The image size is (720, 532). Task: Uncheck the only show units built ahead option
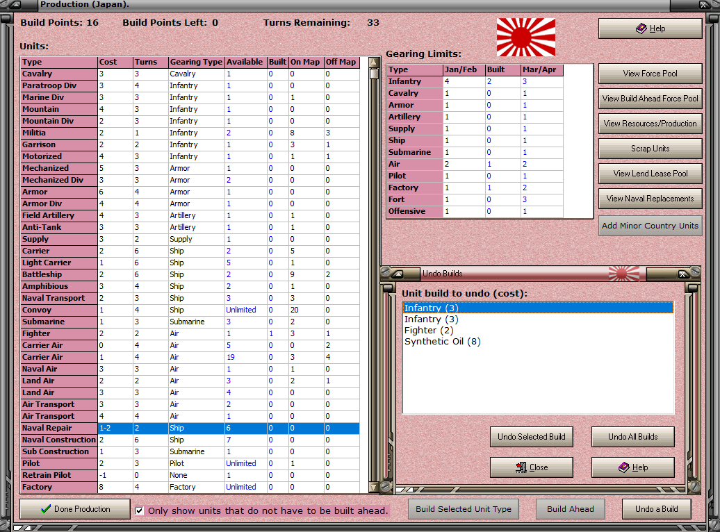(140, 510)
